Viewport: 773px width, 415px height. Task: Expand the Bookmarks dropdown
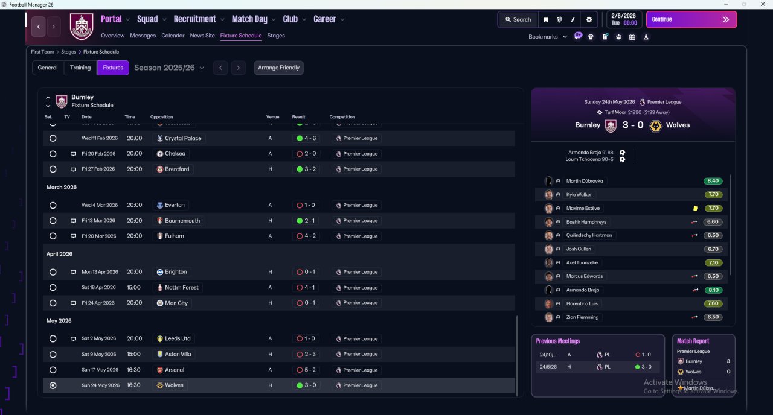tap(548, 37)
